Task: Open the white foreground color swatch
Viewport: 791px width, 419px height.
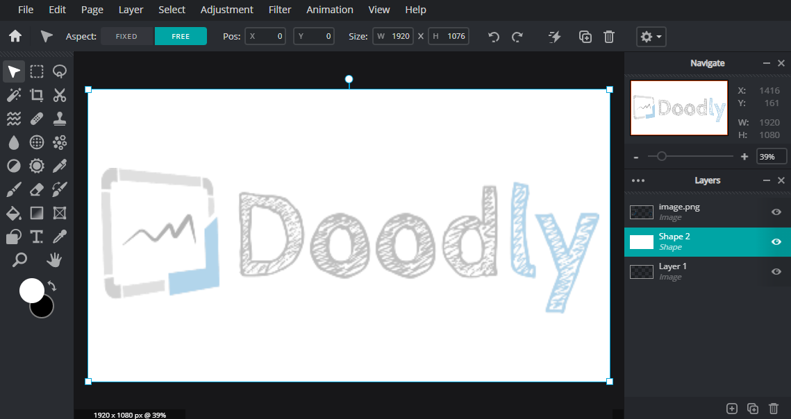Action: [32, 291]
